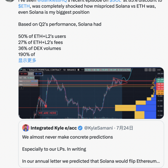This screenshot has width=168, height=168.
Task: Open the @BanklessHQ mention
Action: click(x=52, y=1)
